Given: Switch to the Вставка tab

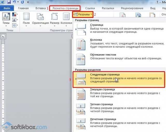Looking at the screenshot, I should point(40,8).
